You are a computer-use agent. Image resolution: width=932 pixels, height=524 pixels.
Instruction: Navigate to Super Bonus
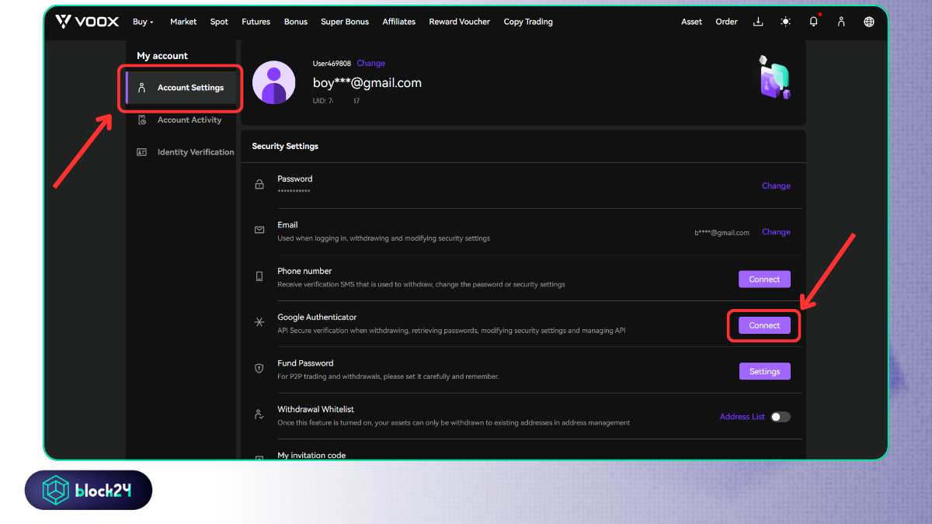(x=345, y=22)
